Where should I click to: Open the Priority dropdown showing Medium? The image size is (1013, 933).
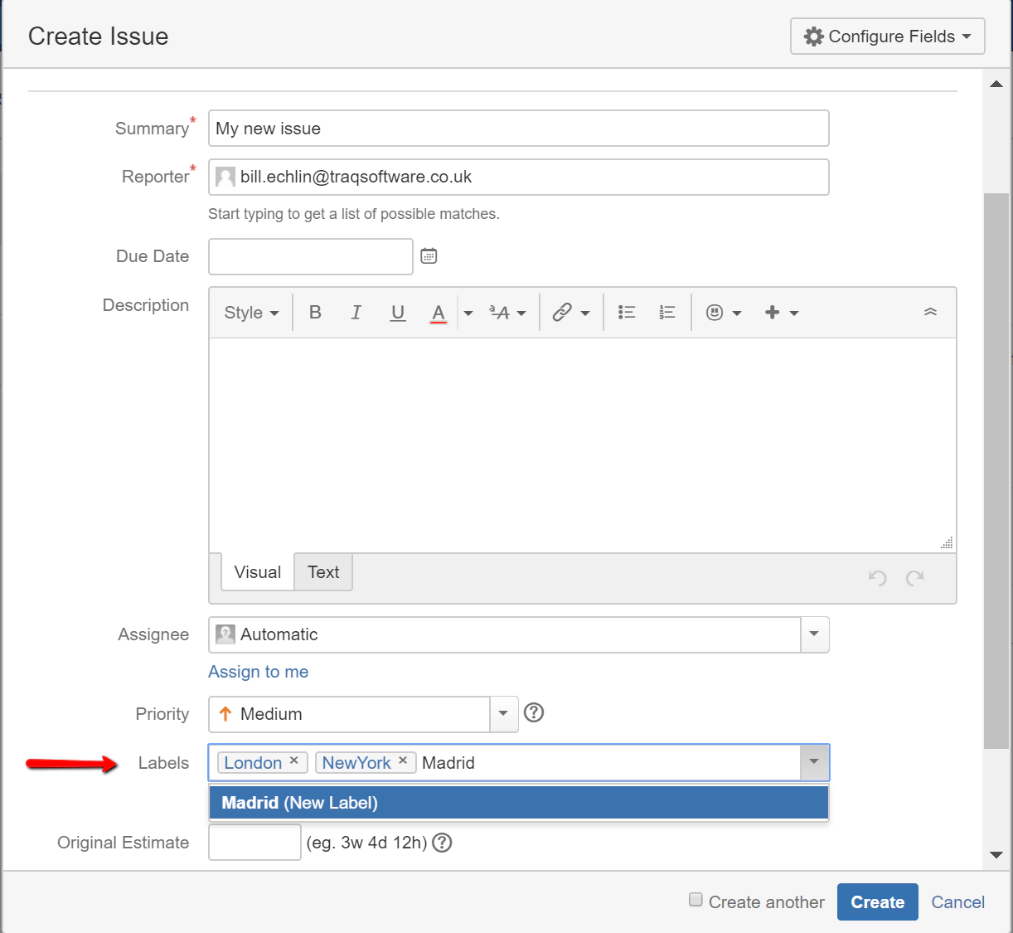click(503, 714)
